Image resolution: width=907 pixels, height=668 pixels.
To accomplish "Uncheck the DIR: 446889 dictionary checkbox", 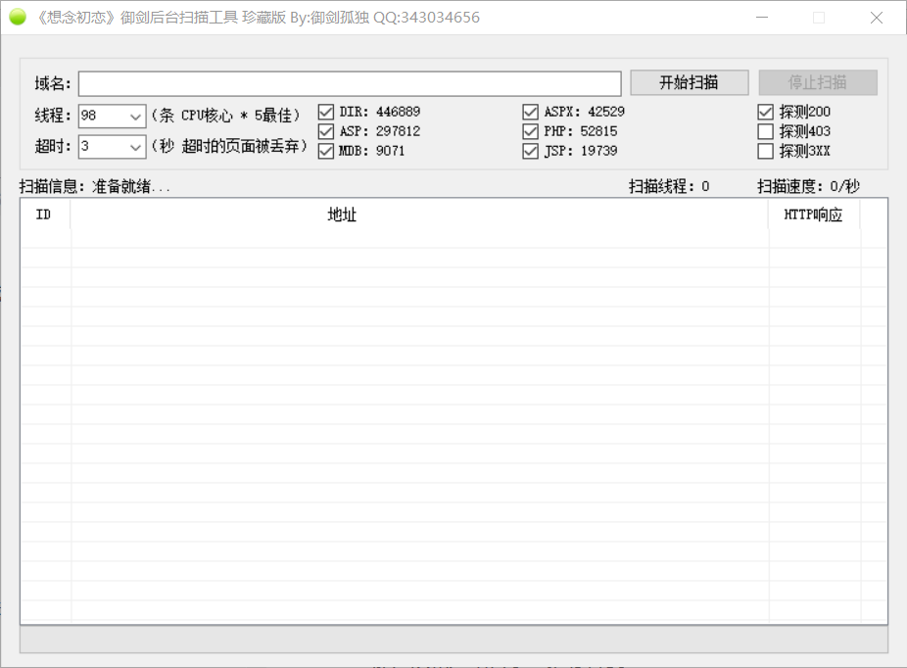I will (x=324, y=111).
